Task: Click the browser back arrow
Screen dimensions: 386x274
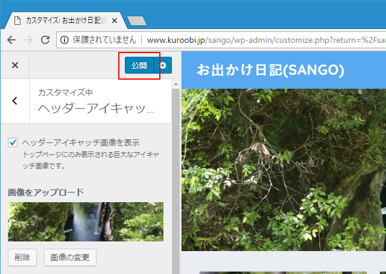Action: pos(11,40)
